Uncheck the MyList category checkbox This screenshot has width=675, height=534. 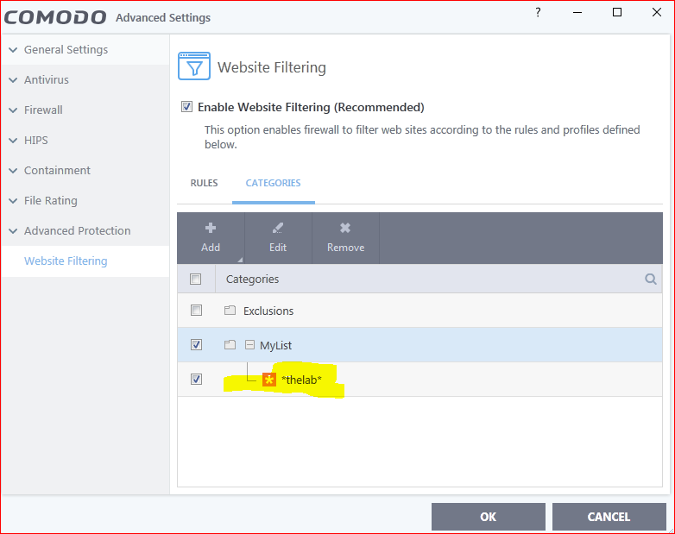point(196,345)
